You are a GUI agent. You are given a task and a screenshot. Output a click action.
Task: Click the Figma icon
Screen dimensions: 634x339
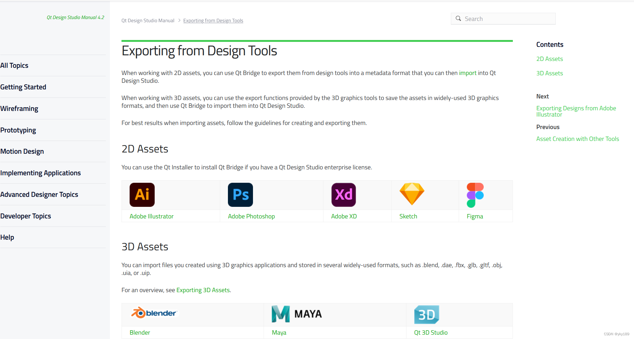coord(475,195)
